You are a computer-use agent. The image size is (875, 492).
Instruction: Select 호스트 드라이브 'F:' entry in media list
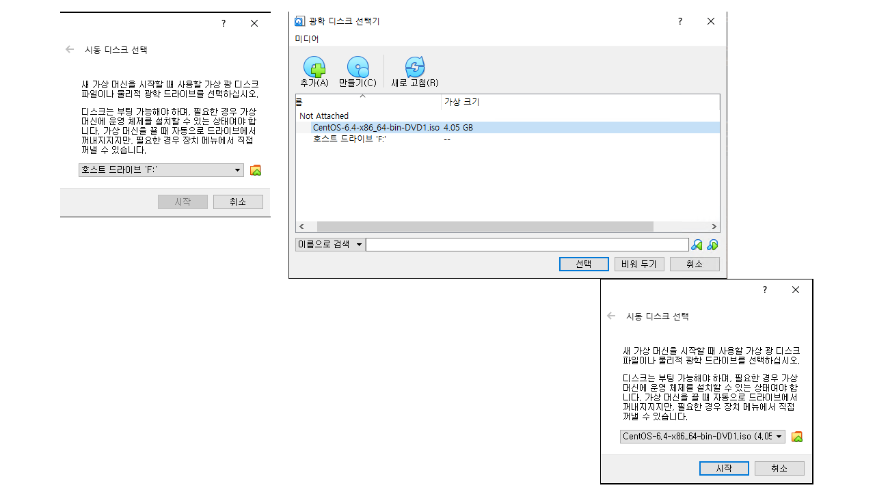coord(349,139)
